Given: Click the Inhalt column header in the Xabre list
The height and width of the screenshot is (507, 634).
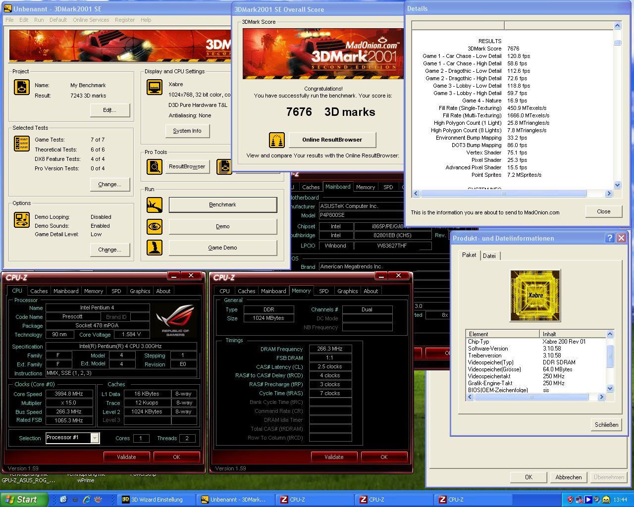Looking at the screenshot, I should click(x=573, y=334).
